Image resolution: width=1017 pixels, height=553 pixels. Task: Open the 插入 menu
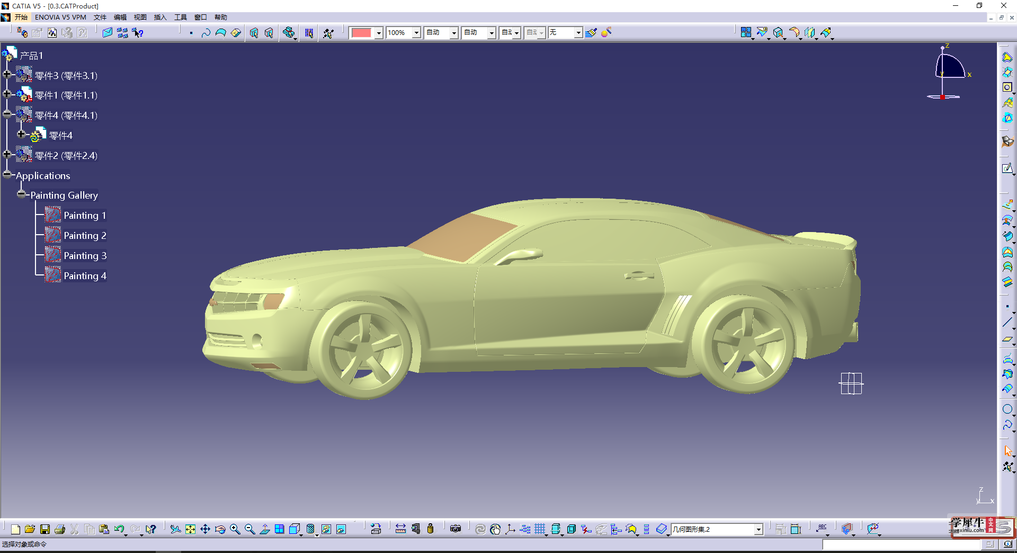(160, 17)
